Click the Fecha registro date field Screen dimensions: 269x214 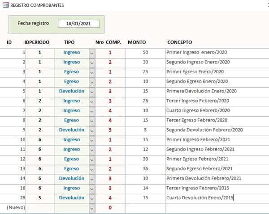click(78, 24)
